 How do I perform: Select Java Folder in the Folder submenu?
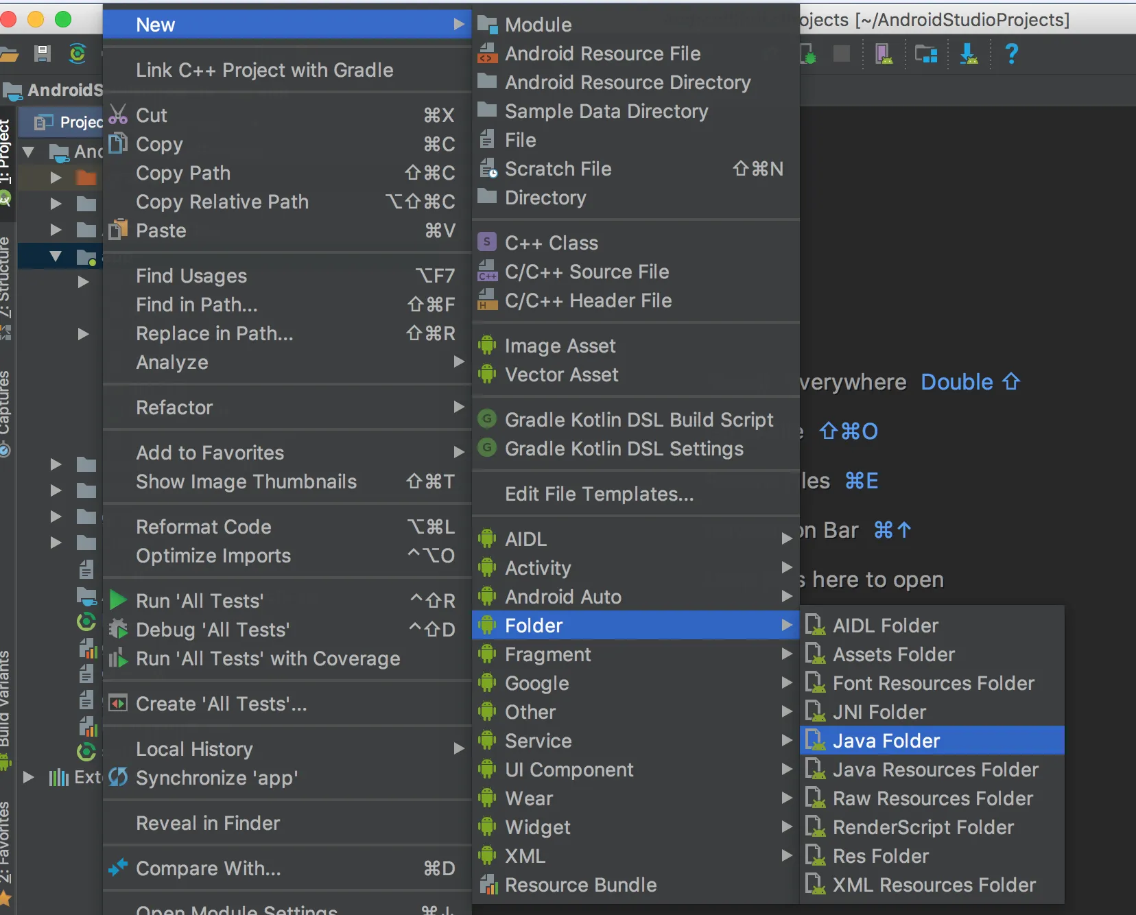932,741
